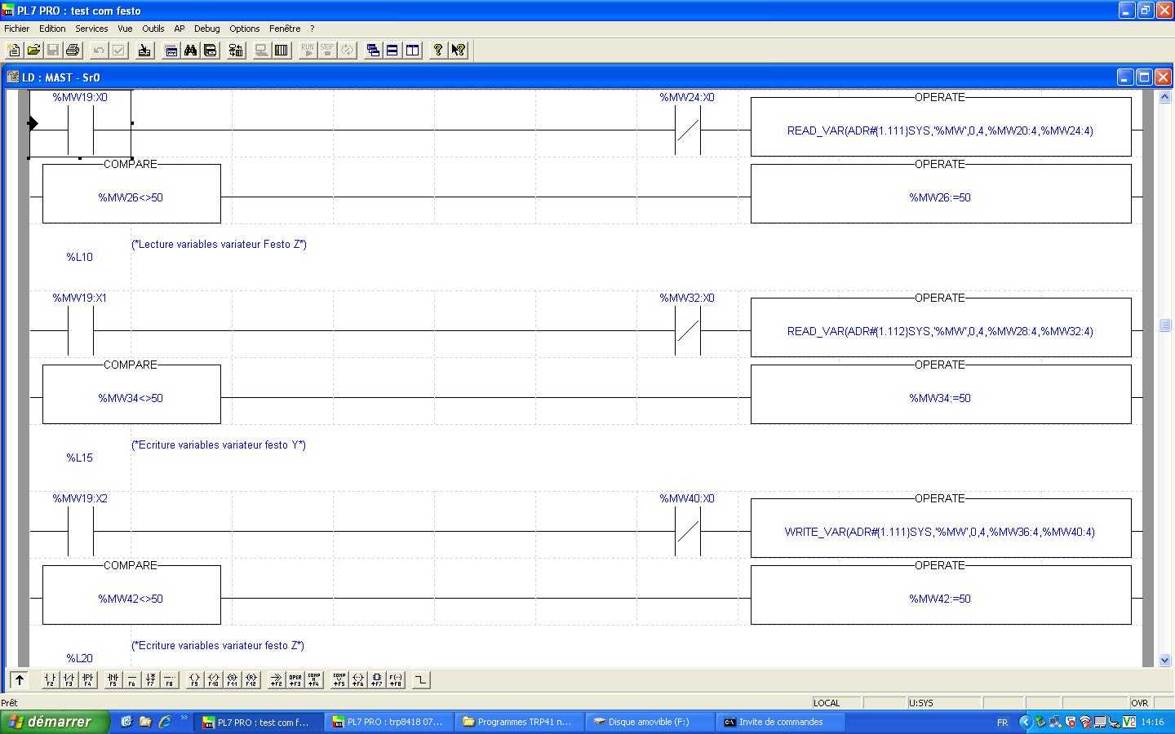Cascade windows using toolbar icon
Viewport: 1175px width, 734px height.
(x=373, y=51)
